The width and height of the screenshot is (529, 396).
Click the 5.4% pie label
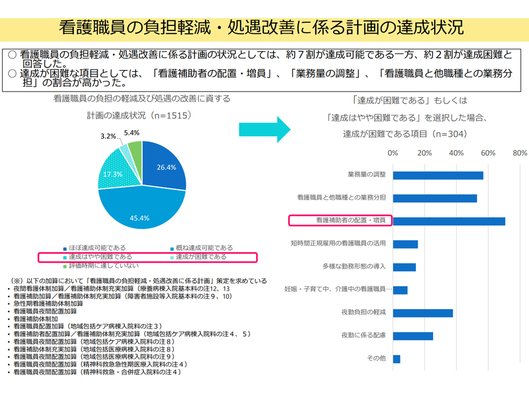coord(132,133)
